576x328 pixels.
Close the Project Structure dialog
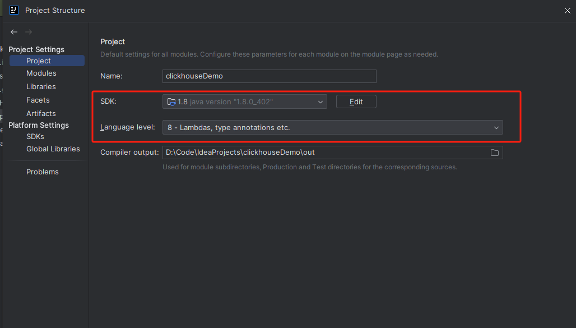tap(567, 11)
